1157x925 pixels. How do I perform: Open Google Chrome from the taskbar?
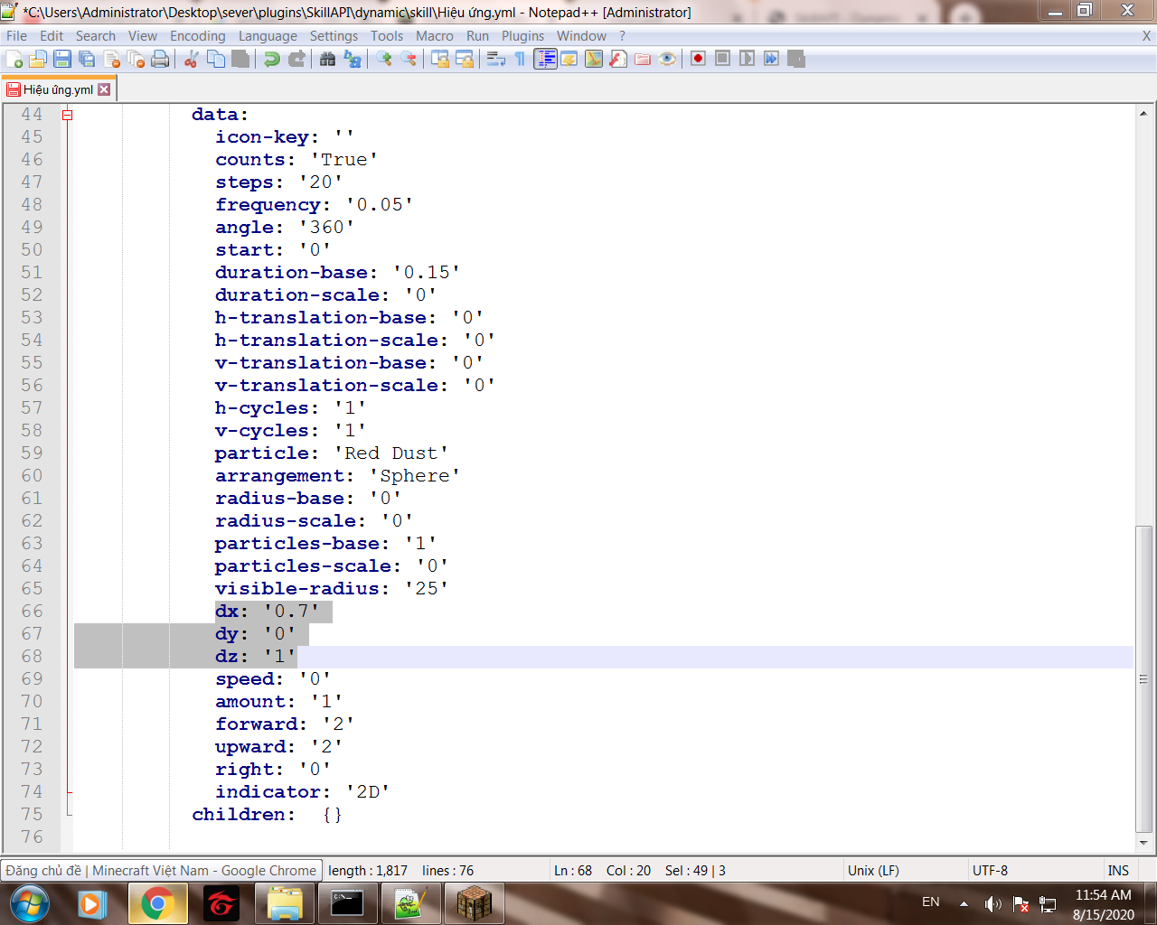(157, 903)
